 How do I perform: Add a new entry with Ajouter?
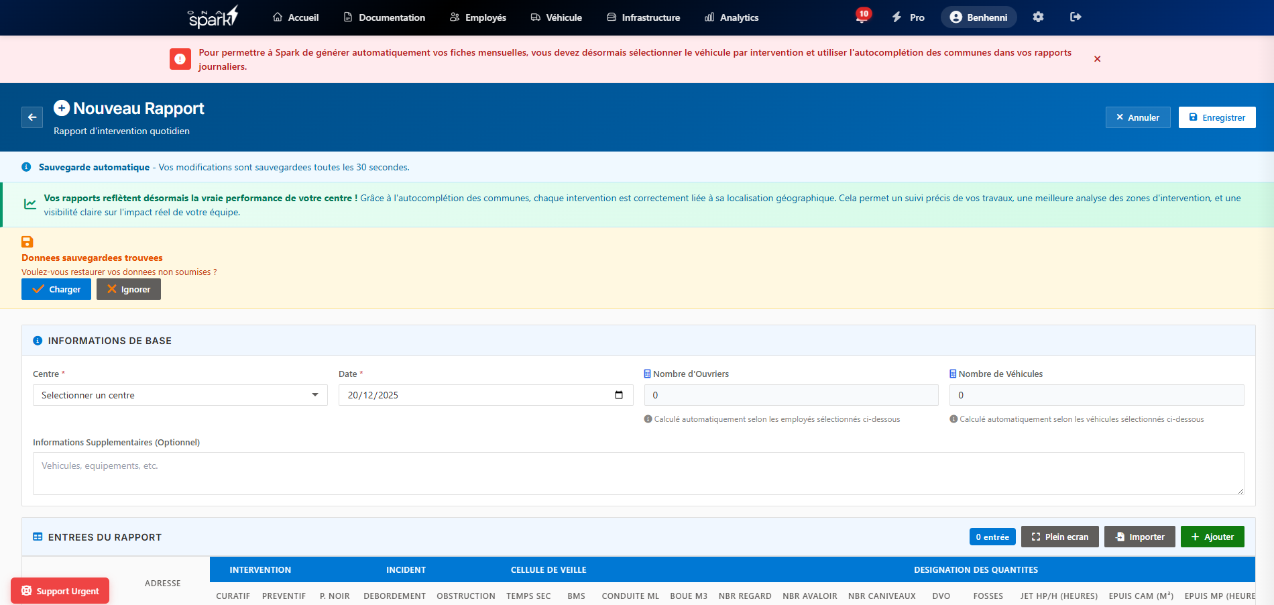click(1212, 537)
